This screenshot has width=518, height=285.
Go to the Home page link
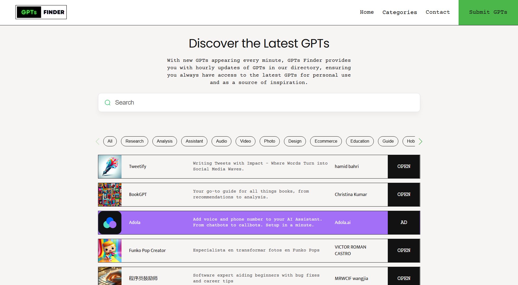point(367,12)
